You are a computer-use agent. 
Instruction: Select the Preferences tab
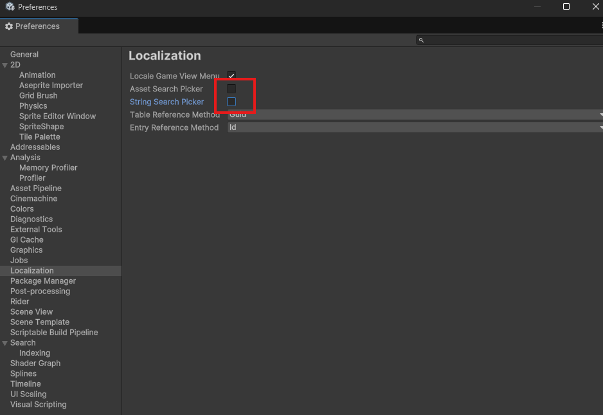(x=39, y=26)
